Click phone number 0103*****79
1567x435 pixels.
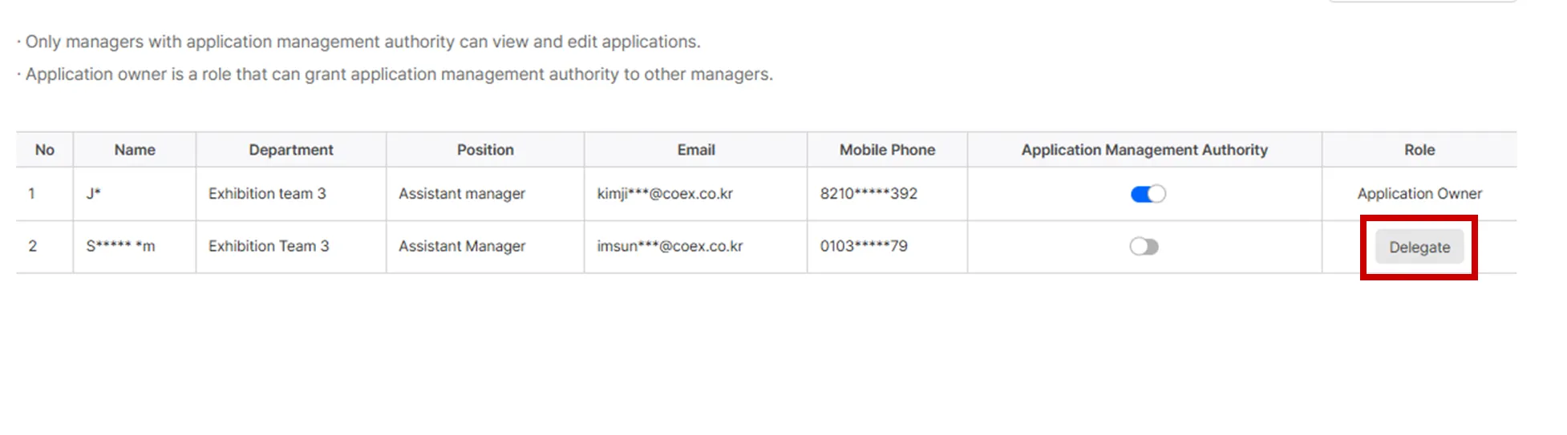click(x=864, y=246)
